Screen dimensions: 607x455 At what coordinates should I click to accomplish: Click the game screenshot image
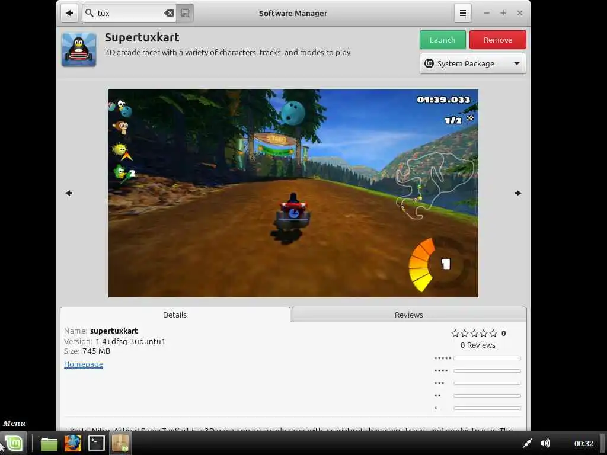point(293,194)
